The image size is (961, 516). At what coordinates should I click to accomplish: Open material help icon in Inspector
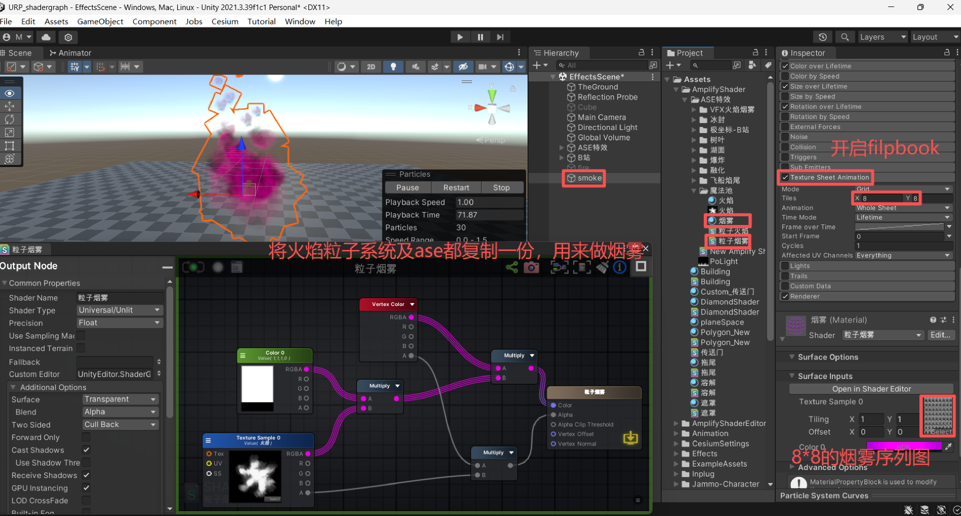(933, 320)
